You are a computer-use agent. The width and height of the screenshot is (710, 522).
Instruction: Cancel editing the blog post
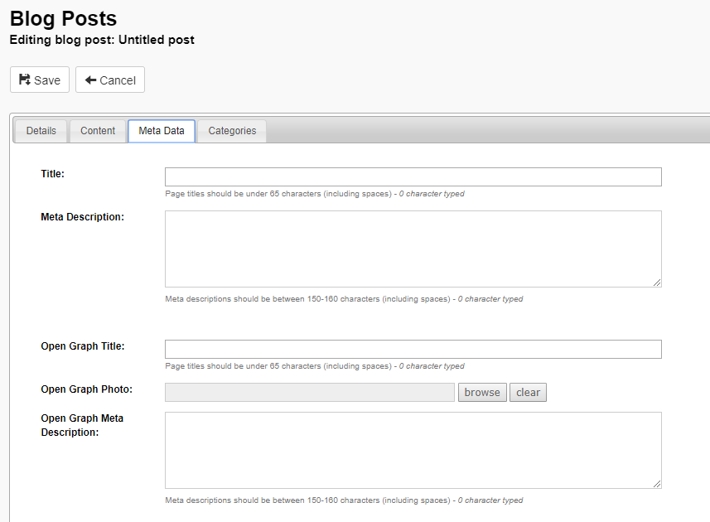(110, 80)
